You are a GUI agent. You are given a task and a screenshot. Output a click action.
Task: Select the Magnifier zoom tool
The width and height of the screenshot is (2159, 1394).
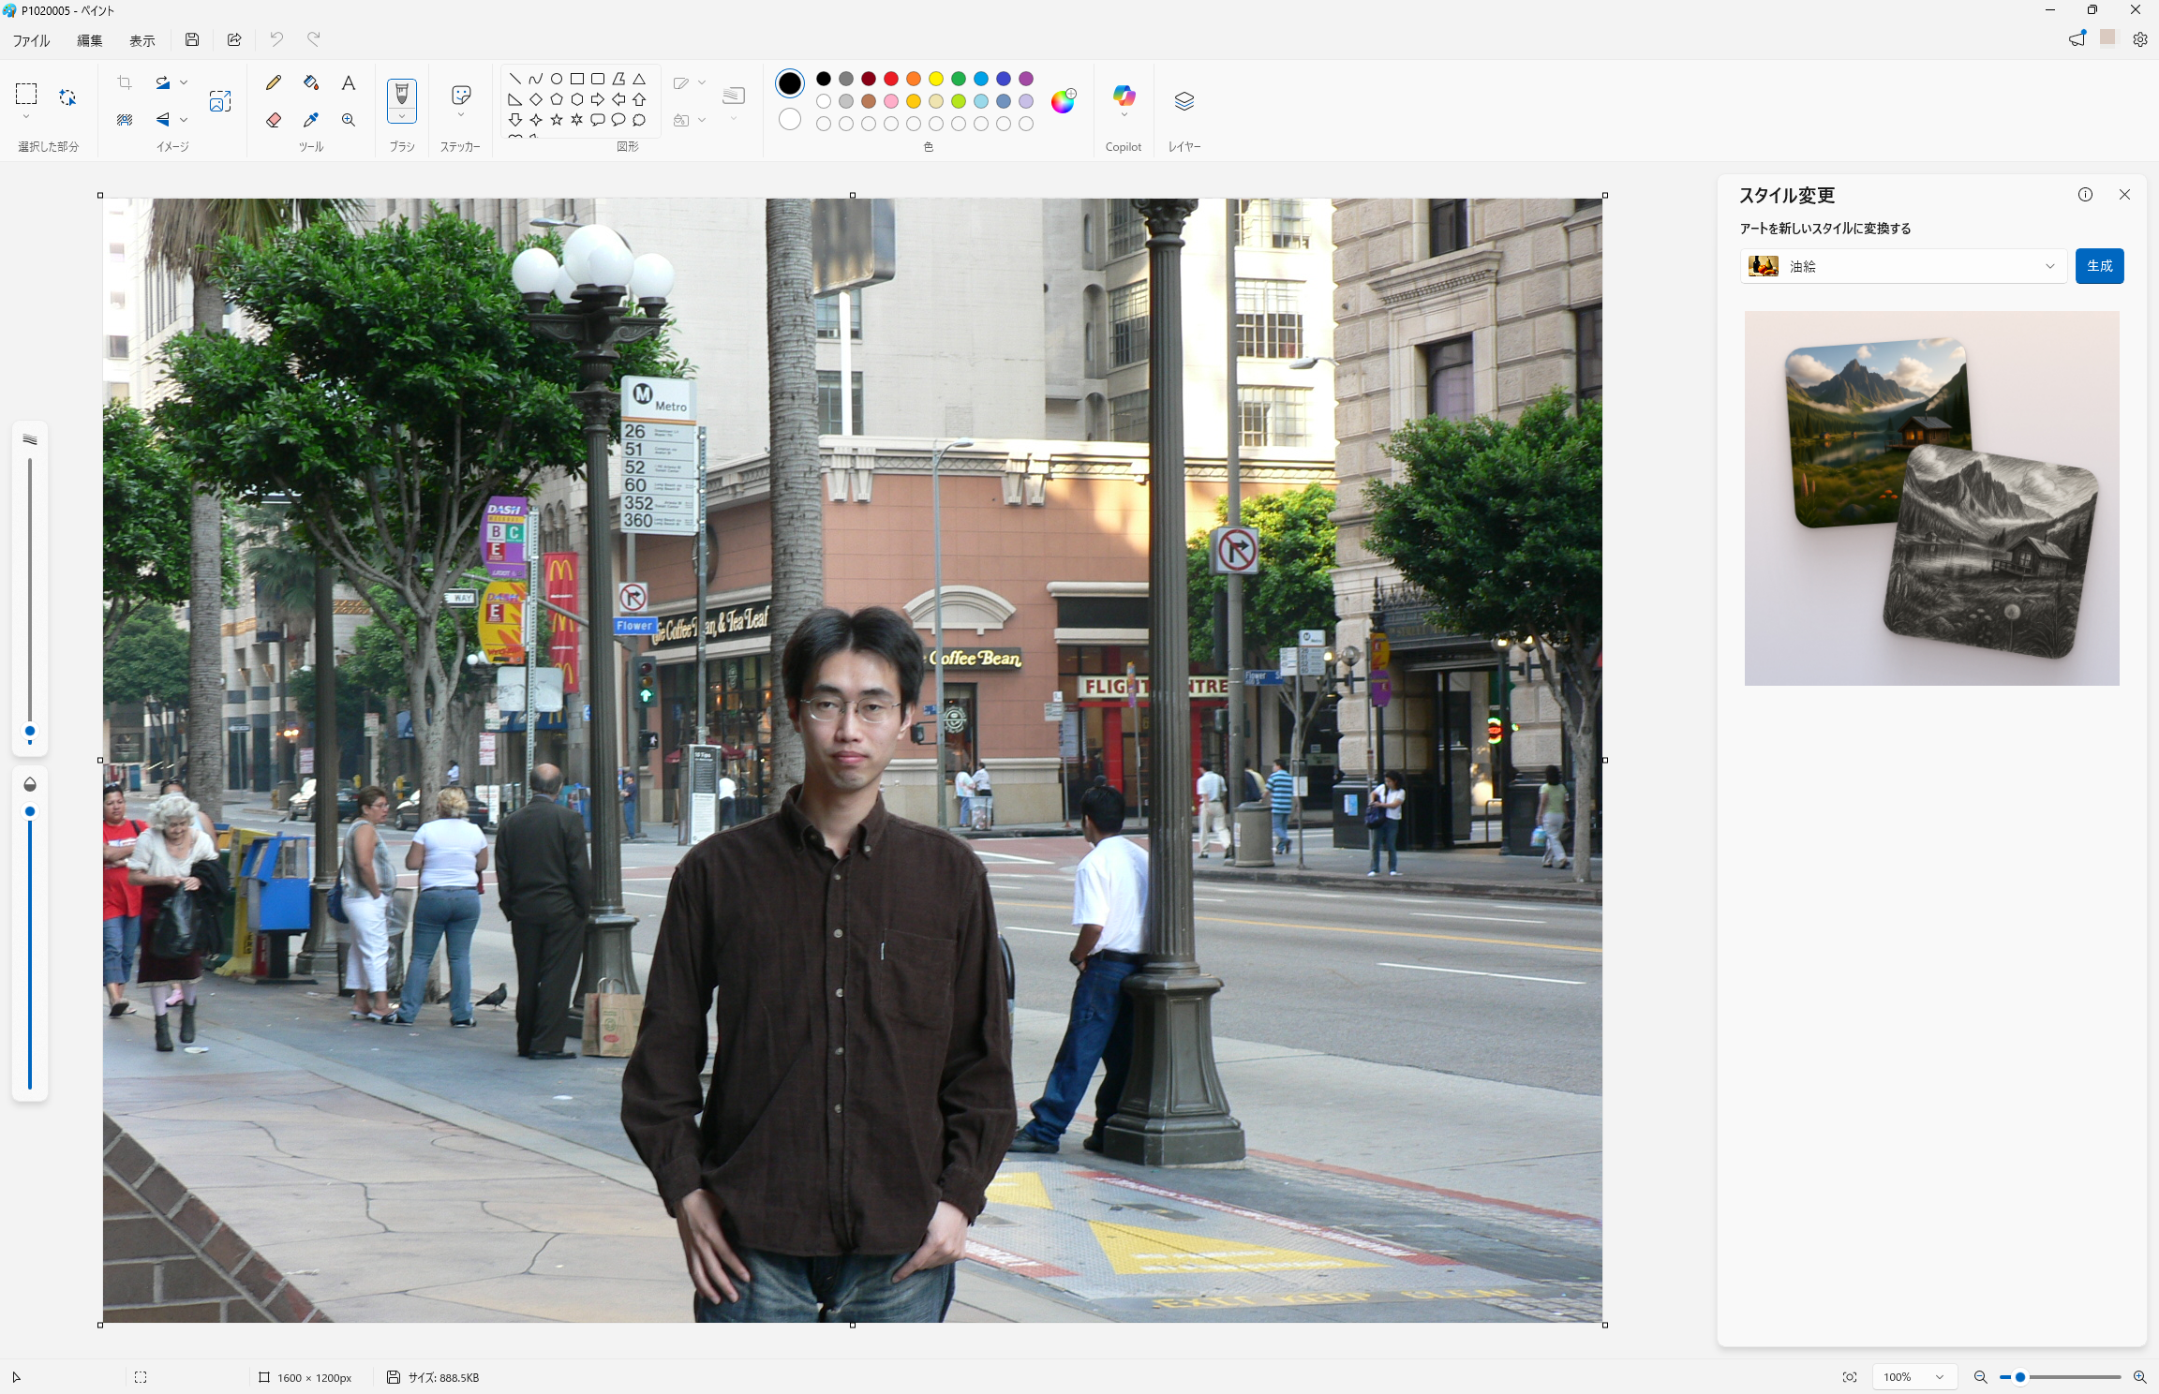click(349, 120)
